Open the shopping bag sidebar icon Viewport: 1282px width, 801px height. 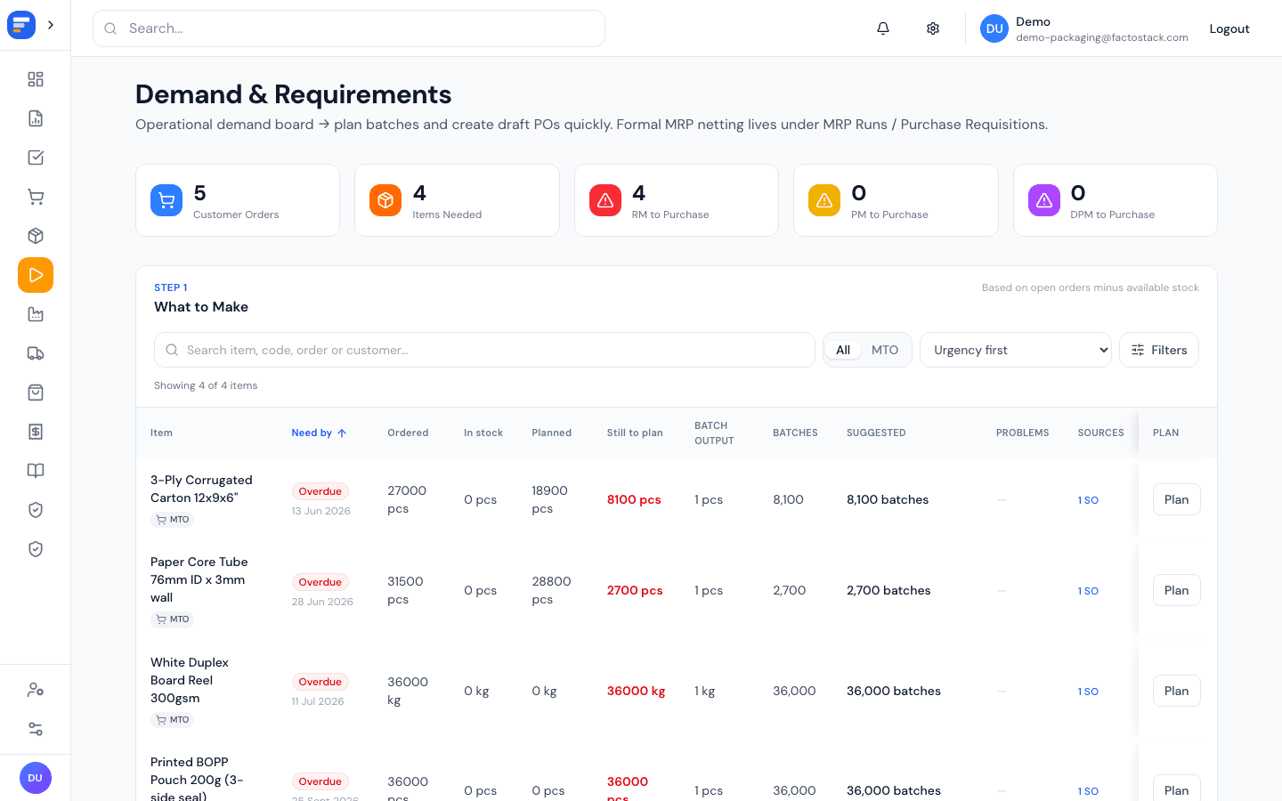tap(36, 392)
